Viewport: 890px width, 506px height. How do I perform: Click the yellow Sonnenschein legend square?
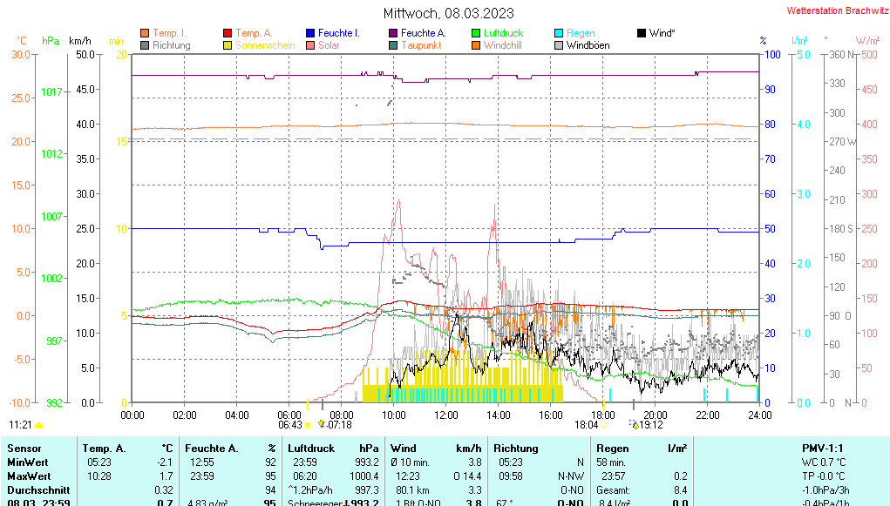click(228, 45)
